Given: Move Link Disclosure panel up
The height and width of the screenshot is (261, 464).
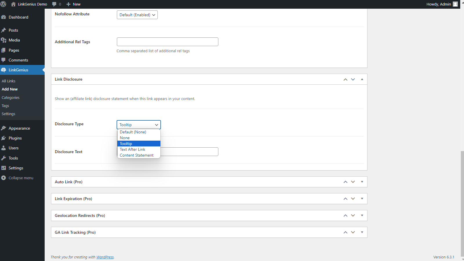Looking at the screenshot, I should click(x=345, y=79).
